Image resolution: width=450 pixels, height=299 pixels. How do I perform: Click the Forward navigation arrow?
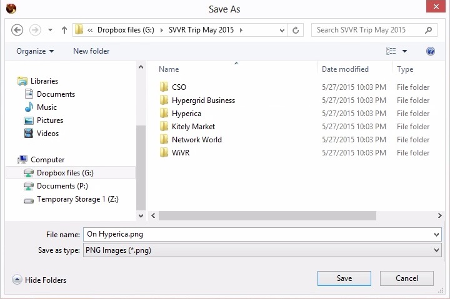pyautogui.click(x=35, y=30)
